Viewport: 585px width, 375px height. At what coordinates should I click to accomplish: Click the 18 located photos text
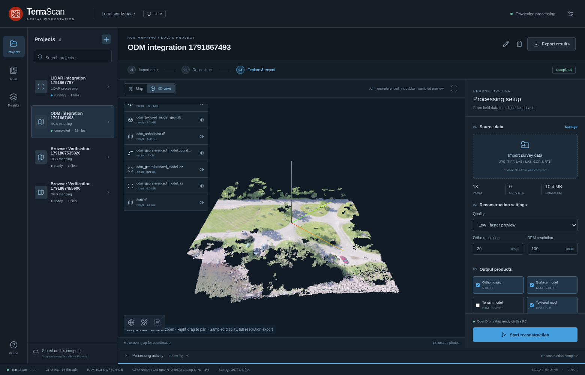pos(446,343)
